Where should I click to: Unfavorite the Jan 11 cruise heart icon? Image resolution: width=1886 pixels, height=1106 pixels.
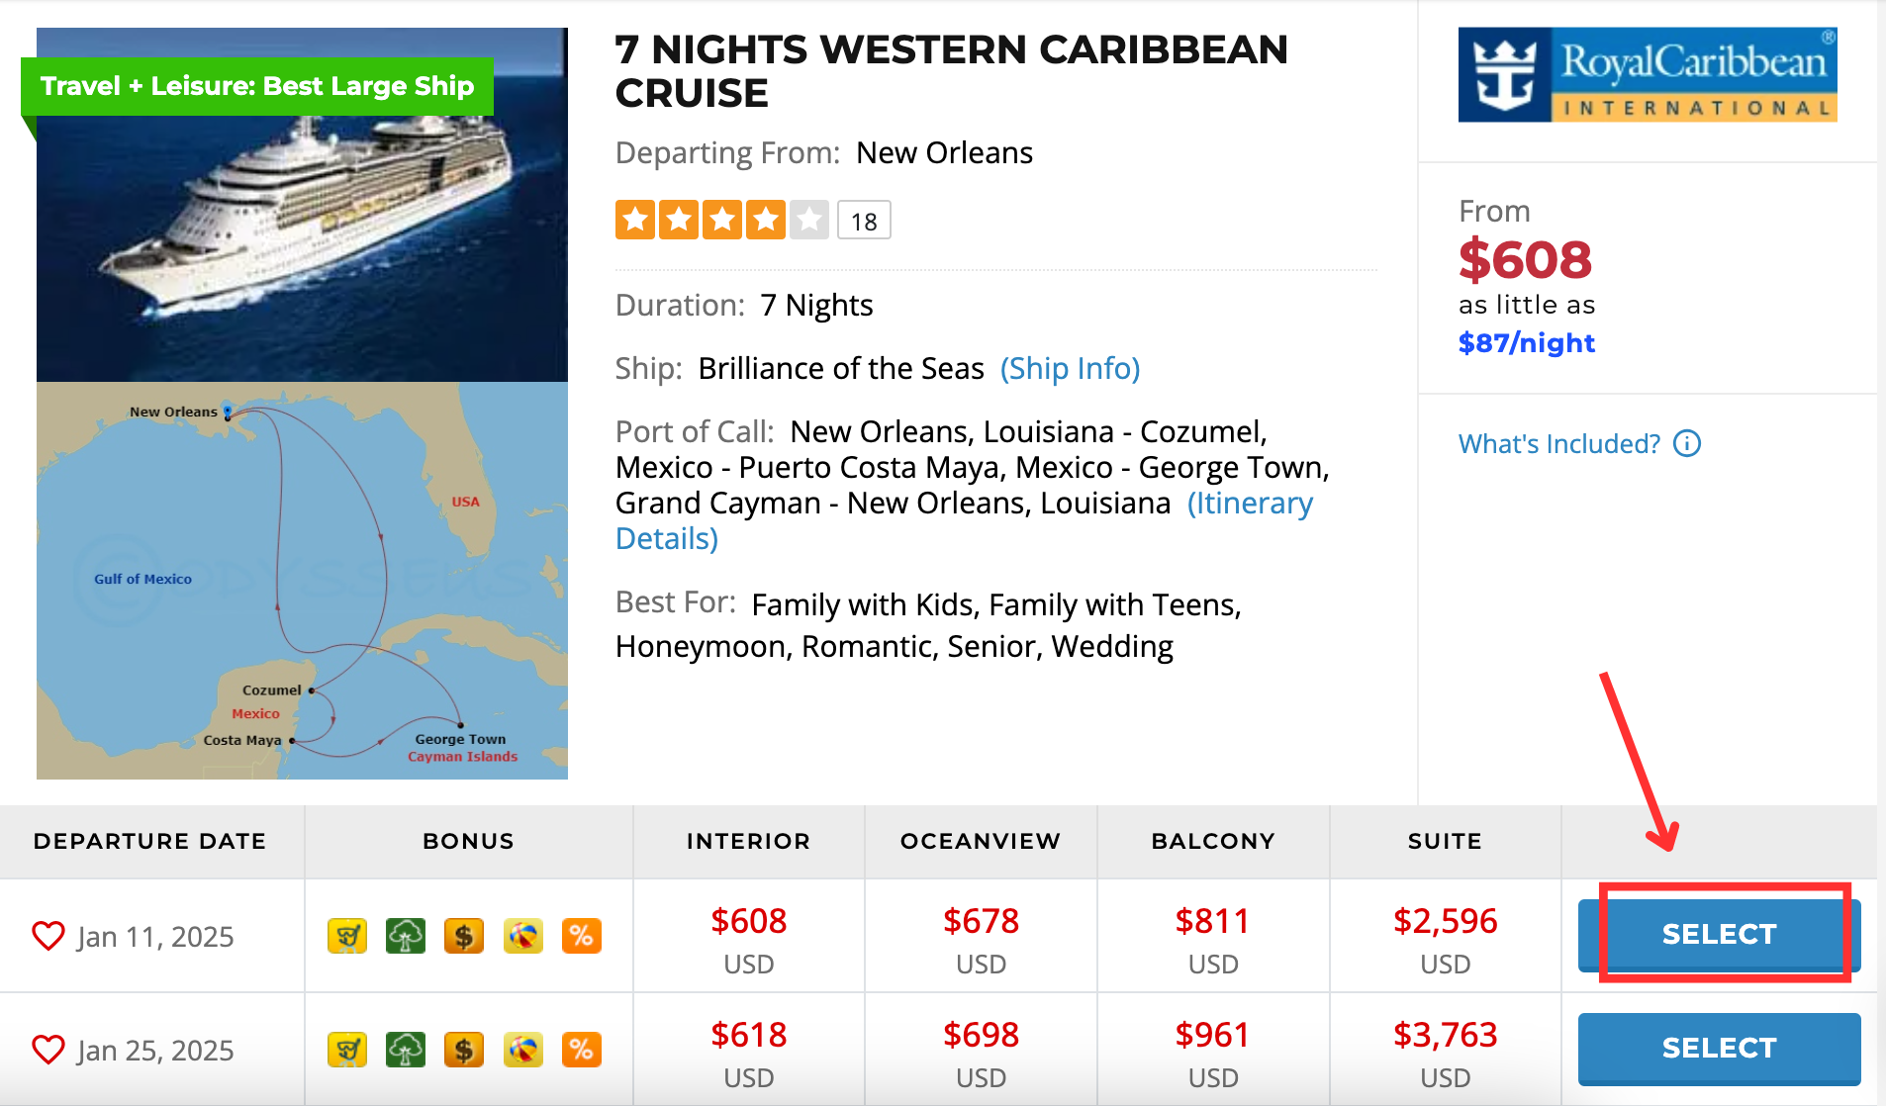point(47,936)
